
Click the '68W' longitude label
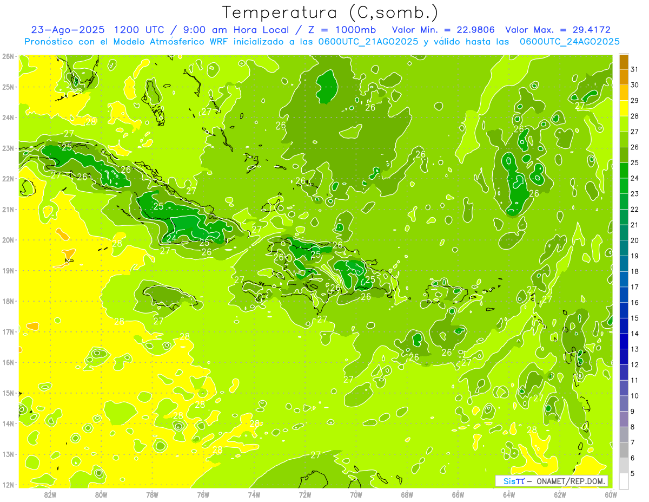point(407,494)
